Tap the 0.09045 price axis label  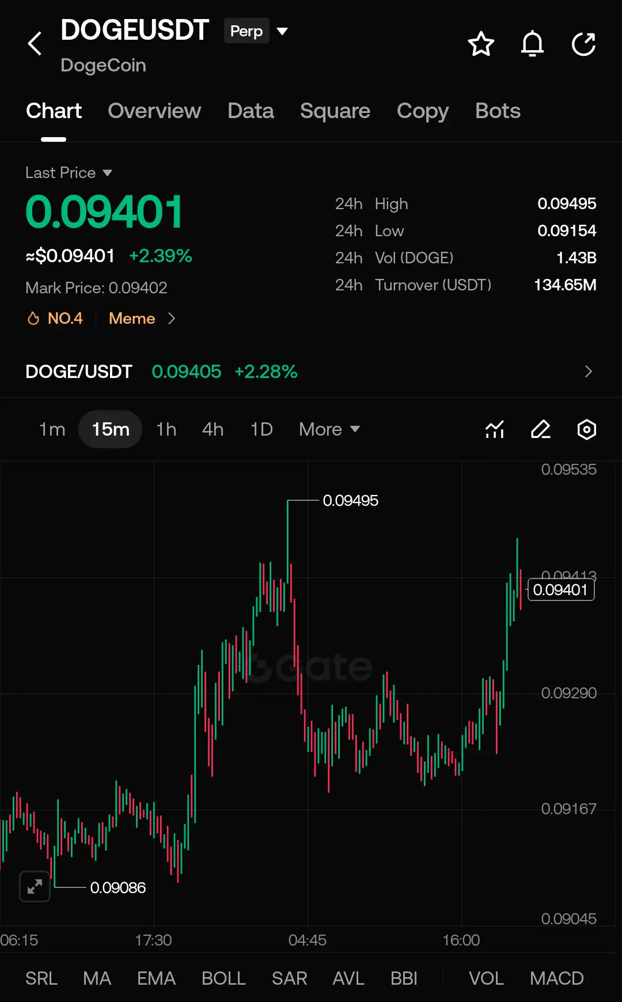(x=569, y=918)
